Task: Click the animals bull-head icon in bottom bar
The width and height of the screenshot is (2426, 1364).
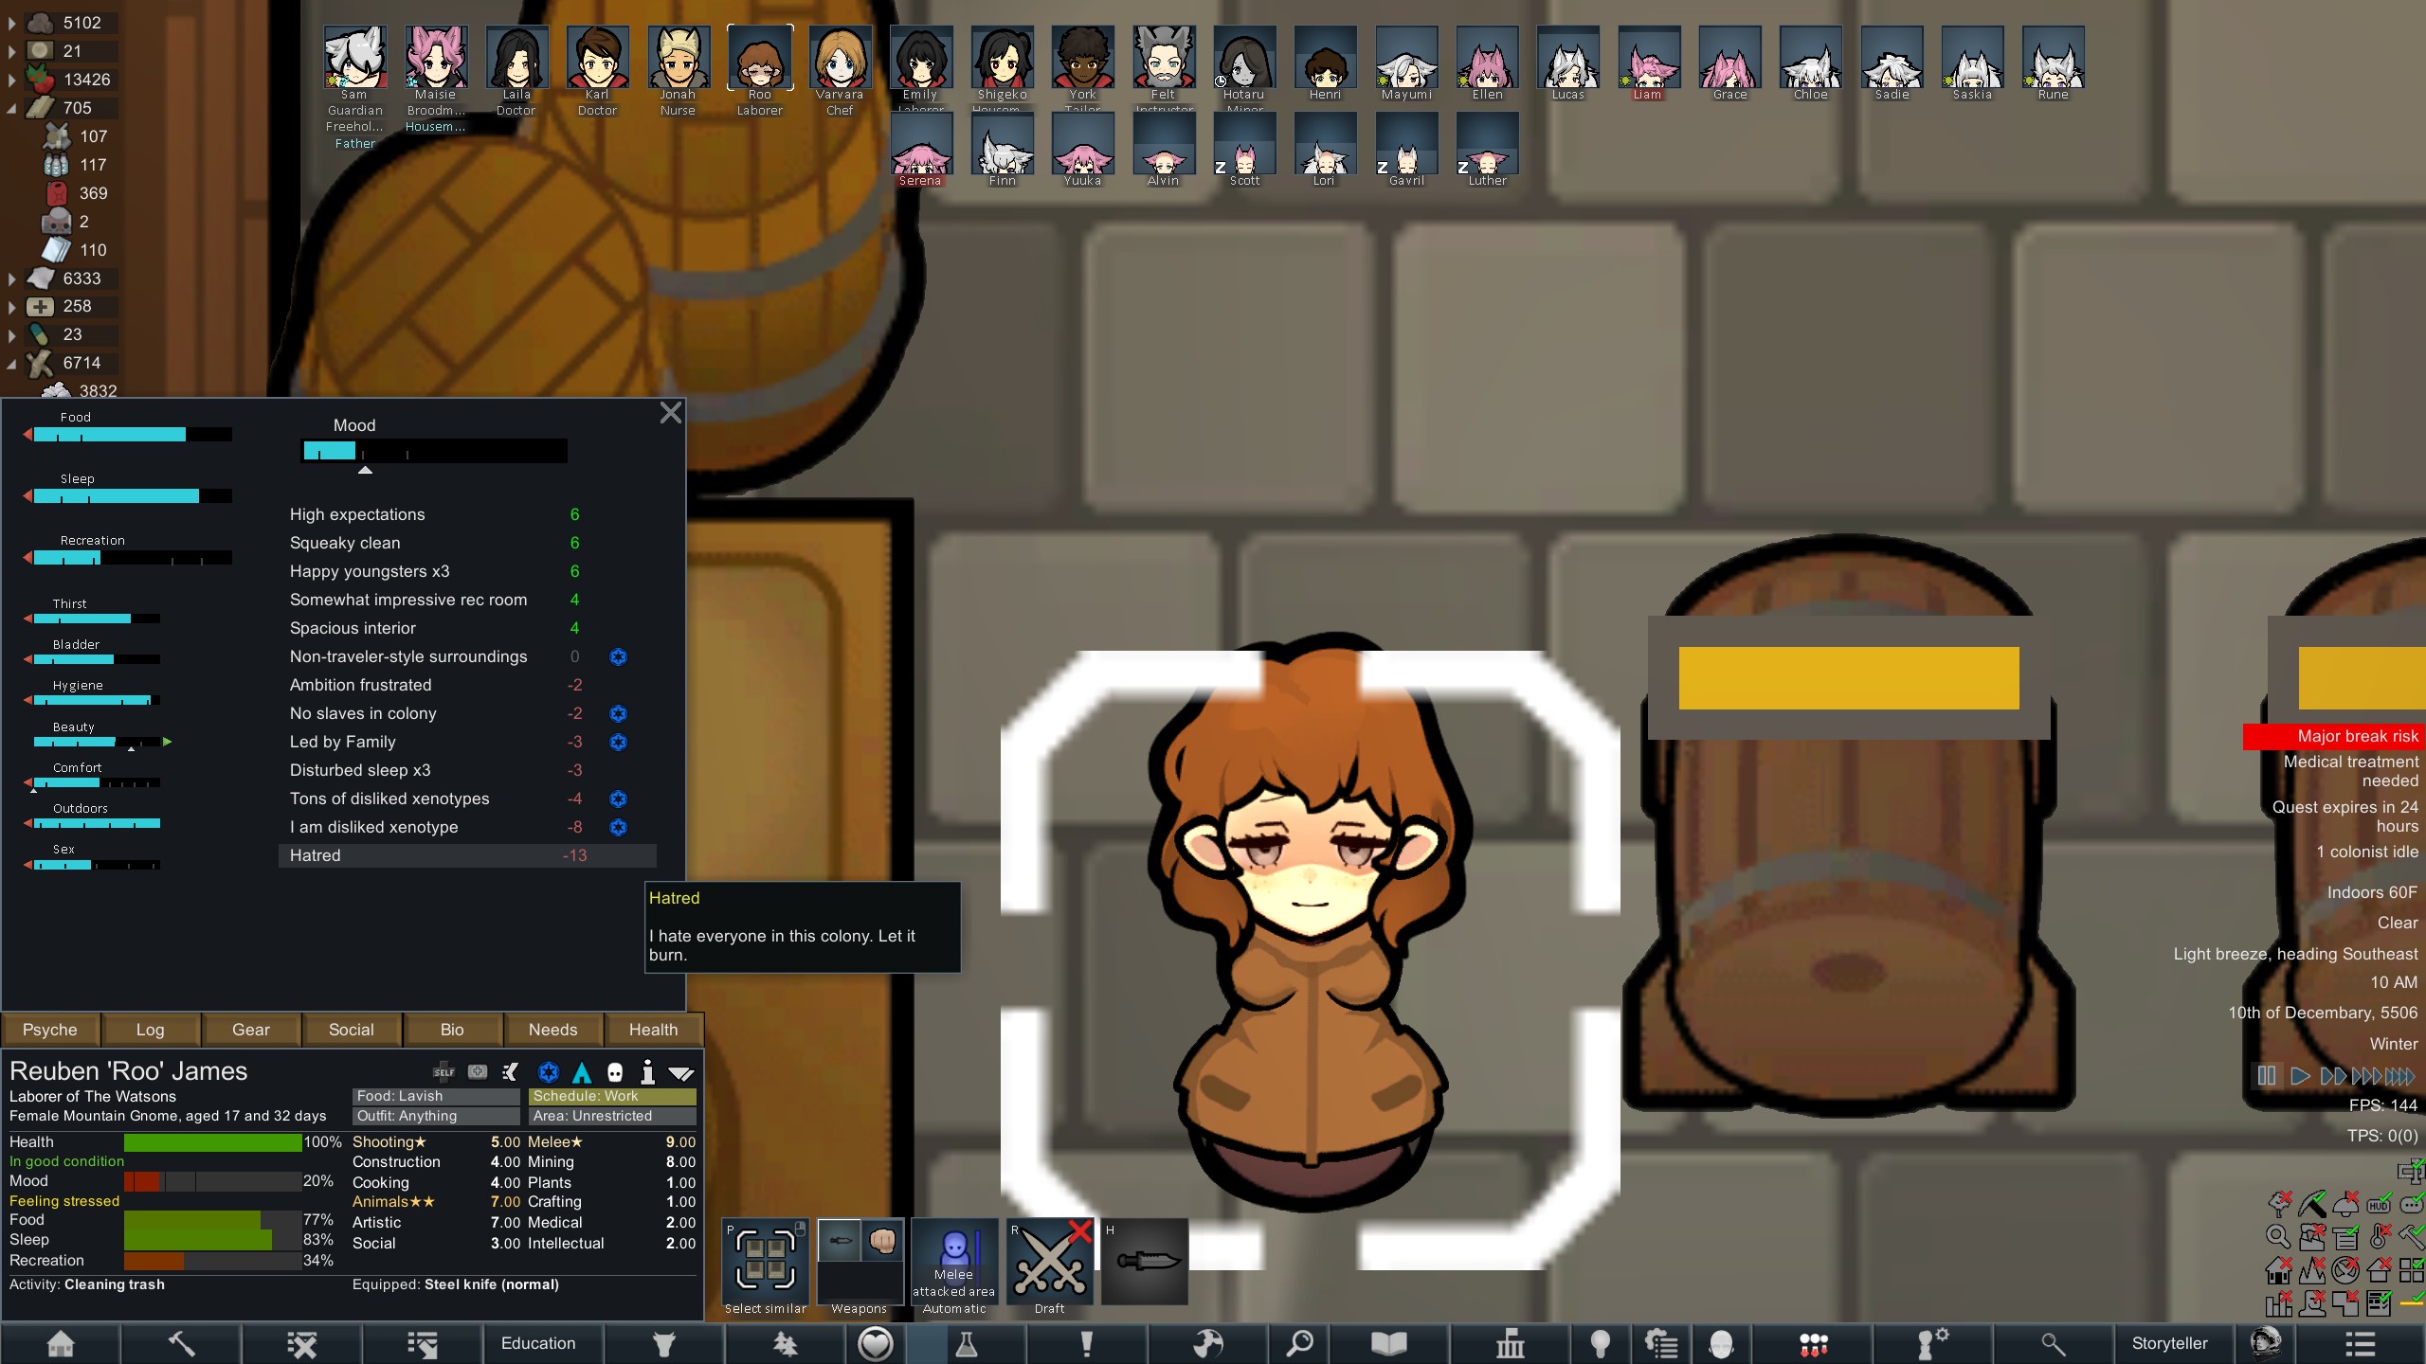Action: pos(663,1343)
